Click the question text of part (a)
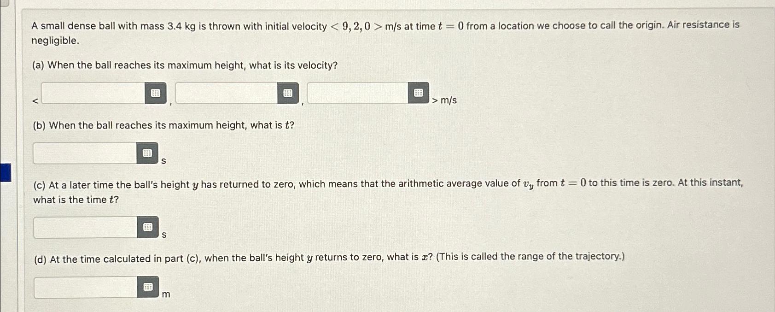The width and height of the screenshot is (775, 312). (184, 65)
